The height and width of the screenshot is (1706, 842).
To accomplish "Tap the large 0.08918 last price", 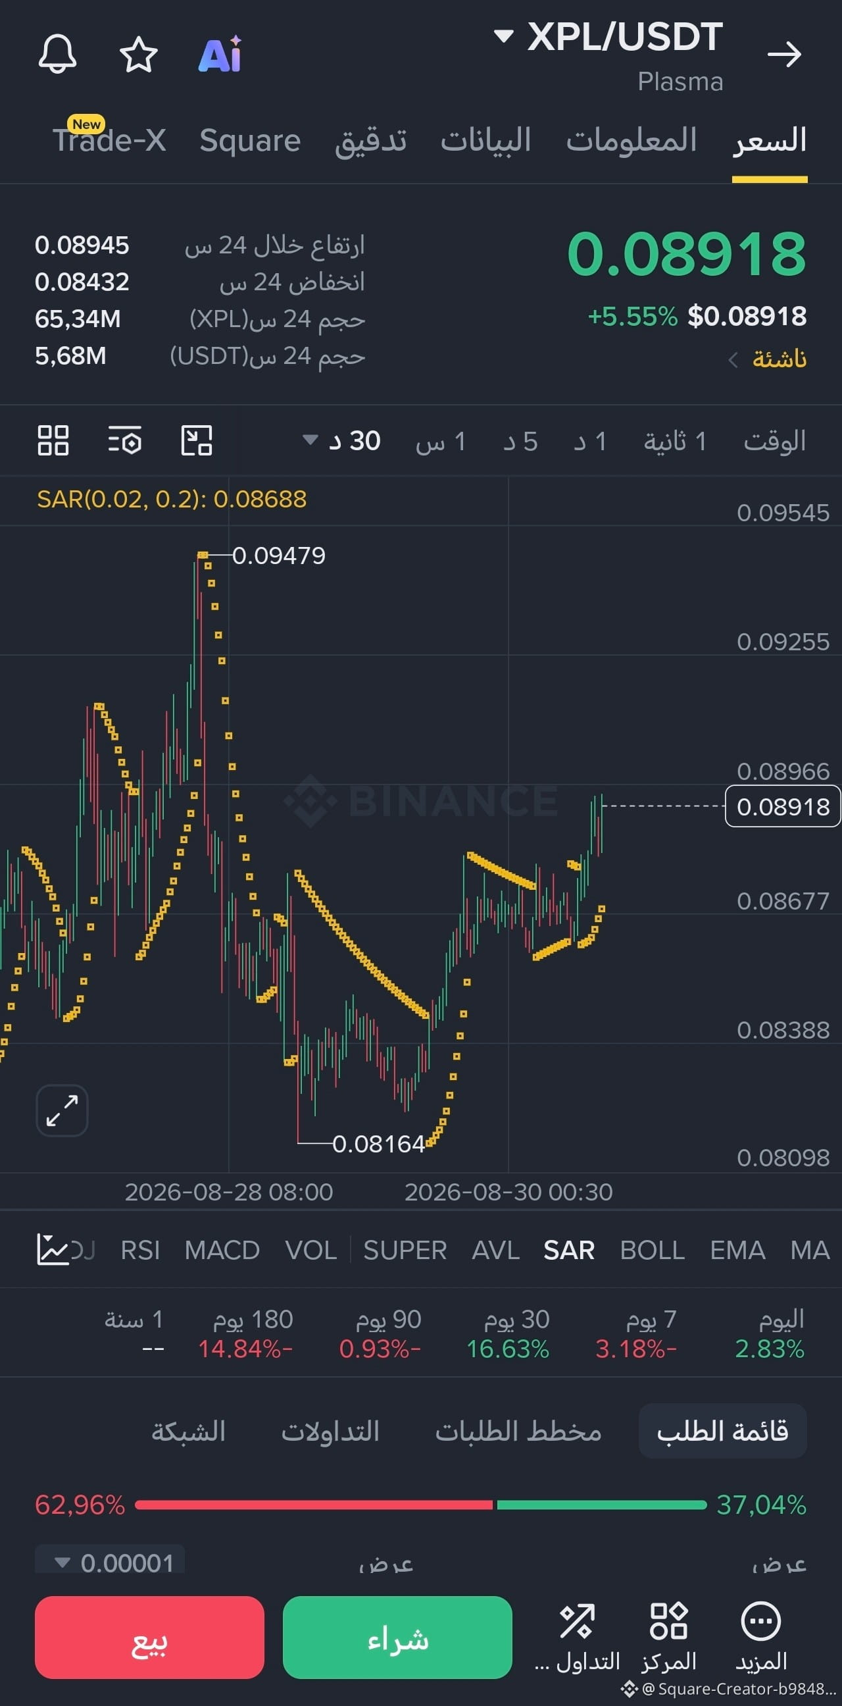I will click(x=687, y=253).
